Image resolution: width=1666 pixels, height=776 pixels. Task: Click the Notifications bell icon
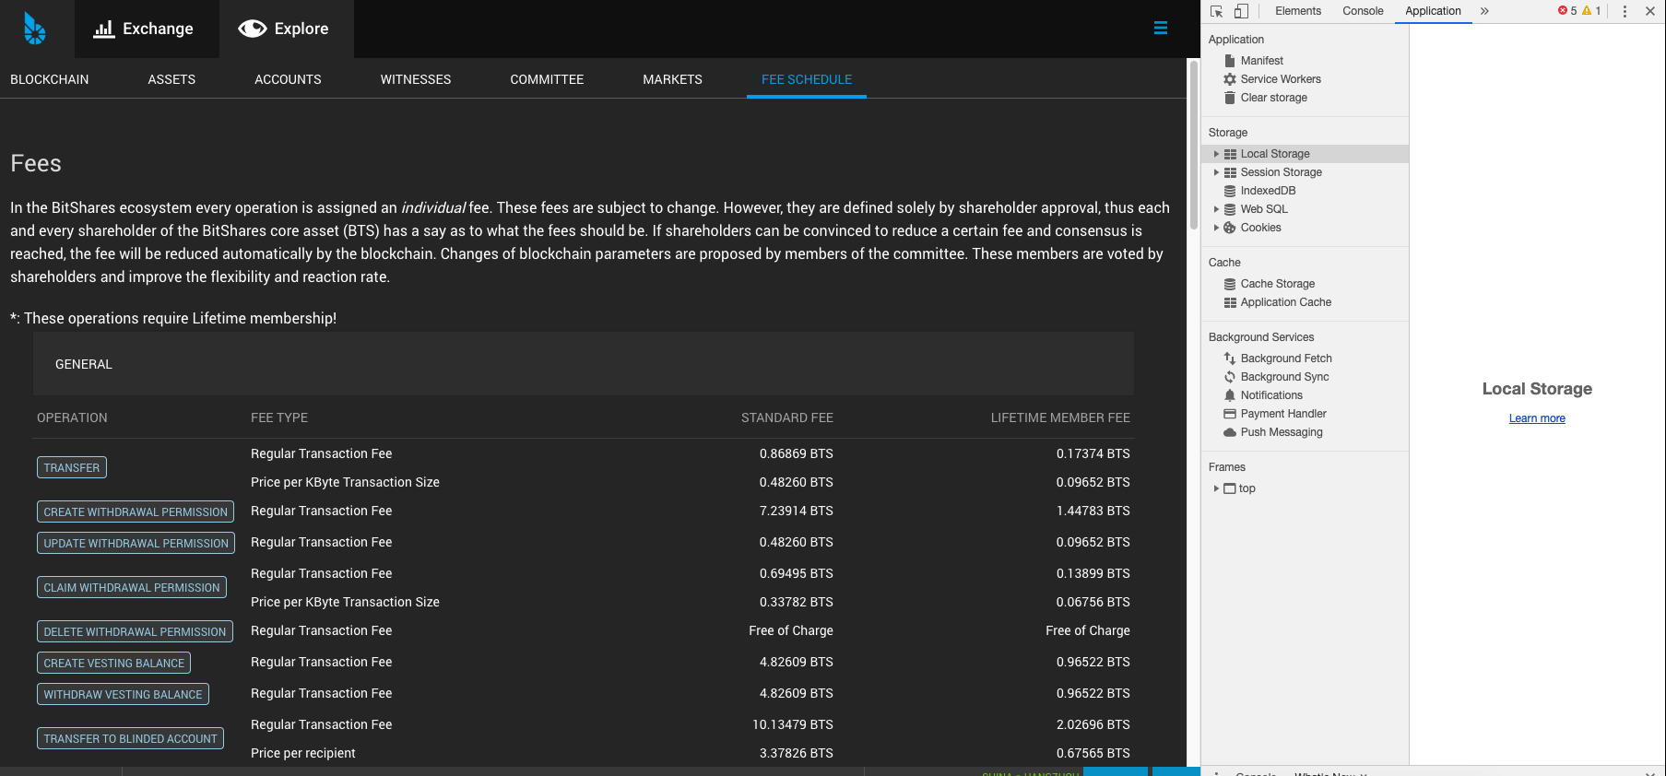[x=1230, y=395]
